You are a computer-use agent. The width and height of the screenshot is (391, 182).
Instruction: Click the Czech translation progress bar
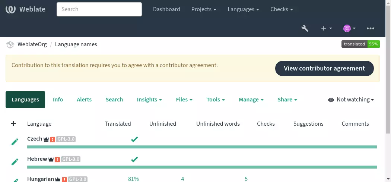tap(202, 147)
